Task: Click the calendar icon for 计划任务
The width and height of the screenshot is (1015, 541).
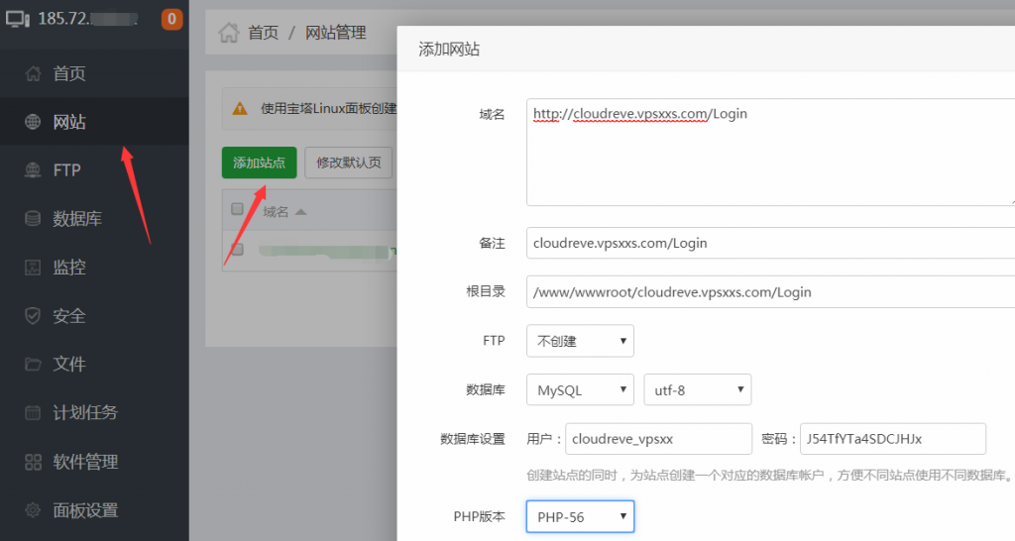Action: click(x=33, y=413)
